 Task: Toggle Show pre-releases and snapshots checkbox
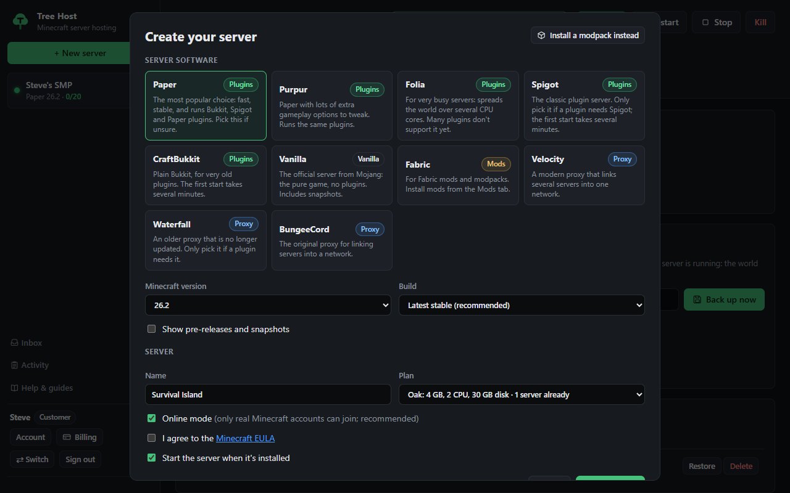click(151, 329)
